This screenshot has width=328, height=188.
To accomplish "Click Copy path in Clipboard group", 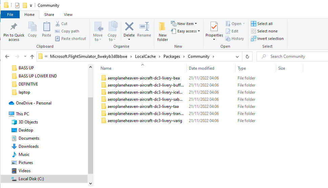I will point(67,31).
